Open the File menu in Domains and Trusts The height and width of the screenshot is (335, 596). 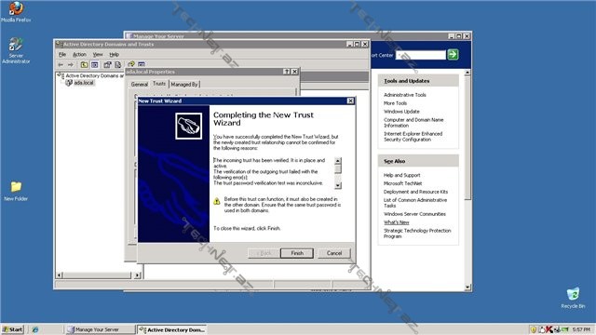click(x=62, y=54)
